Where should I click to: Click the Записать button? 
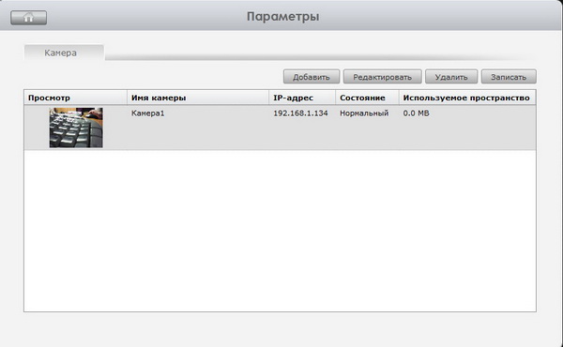(509, 76)
